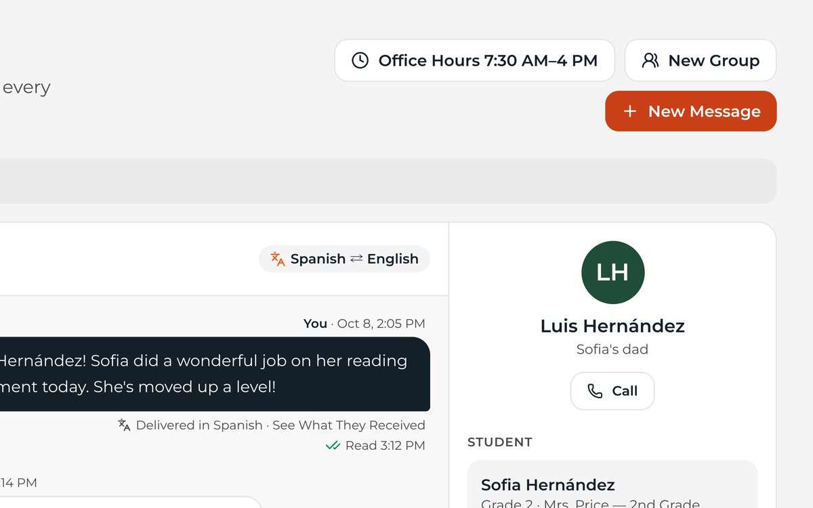Screen dimensions: 813x508
Task: Click the clock icon beside Office Hours
Action: coord(360,60)
